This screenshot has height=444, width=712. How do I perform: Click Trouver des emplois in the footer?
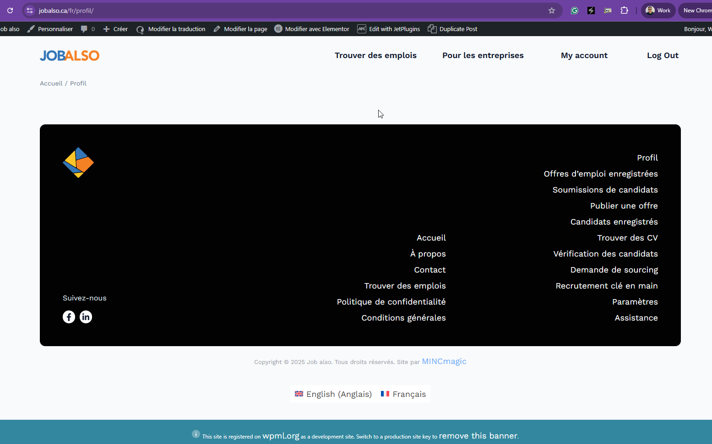405,286
